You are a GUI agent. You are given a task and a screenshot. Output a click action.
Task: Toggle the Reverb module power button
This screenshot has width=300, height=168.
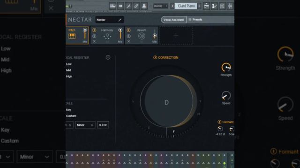tap(128, 30)
